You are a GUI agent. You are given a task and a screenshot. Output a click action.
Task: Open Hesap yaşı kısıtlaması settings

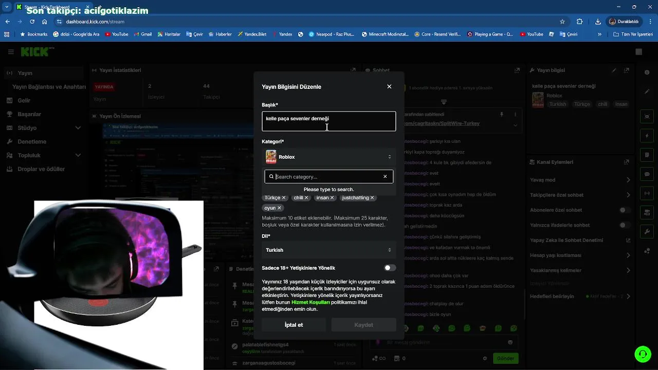tap(580, 255)
